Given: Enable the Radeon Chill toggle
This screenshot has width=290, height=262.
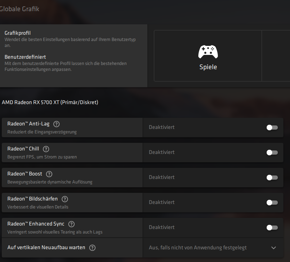Looking at the screenshot, I should coord(272,153).
